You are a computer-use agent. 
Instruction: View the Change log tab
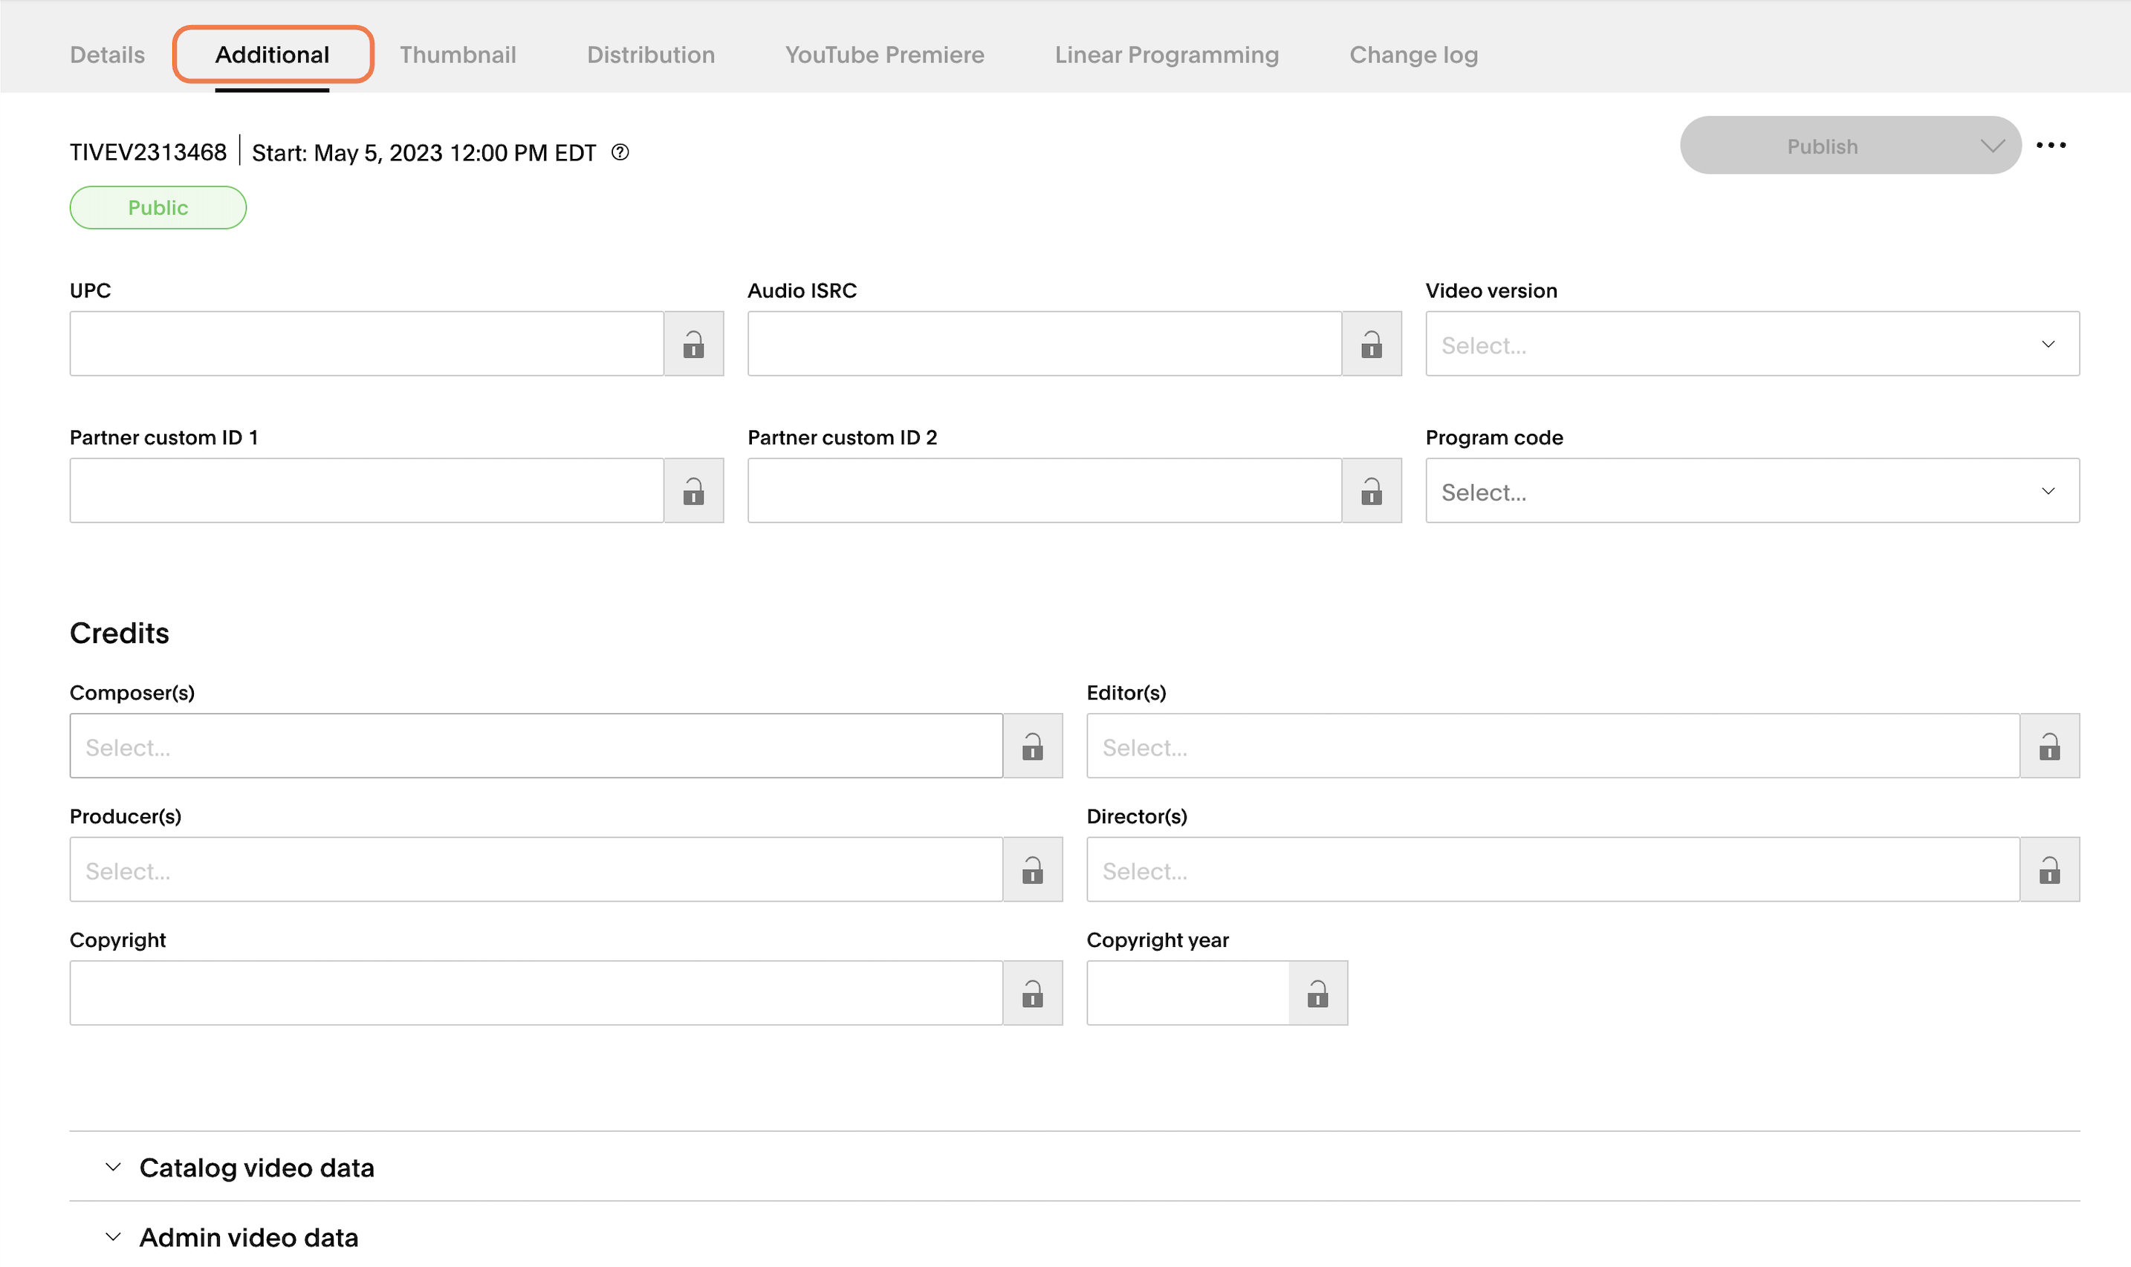pyautogui.click(x=1413, y=56)
